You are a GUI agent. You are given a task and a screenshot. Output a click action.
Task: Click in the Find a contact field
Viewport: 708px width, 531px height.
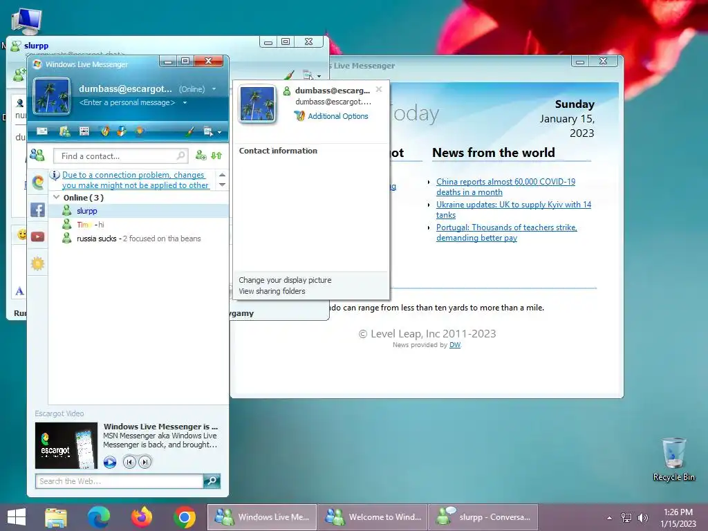tap(120, 156)
